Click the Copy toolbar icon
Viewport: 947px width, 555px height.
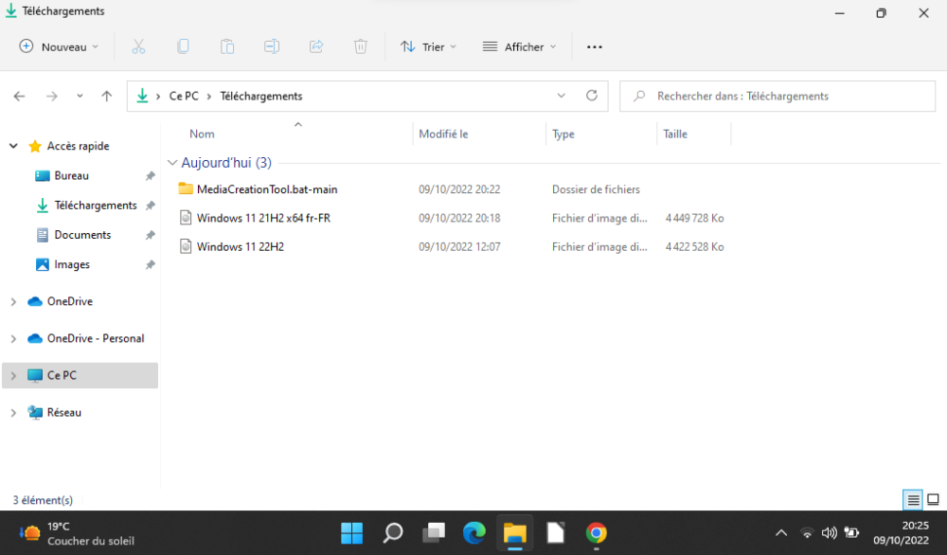[183, 46]
